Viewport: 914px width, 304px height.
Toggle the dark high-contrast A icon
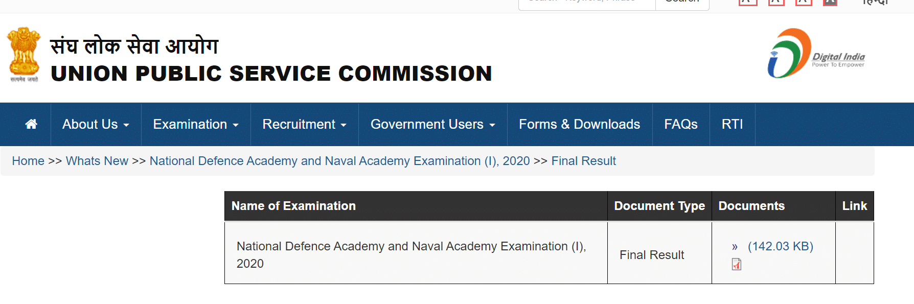click(x=830, y=2)
